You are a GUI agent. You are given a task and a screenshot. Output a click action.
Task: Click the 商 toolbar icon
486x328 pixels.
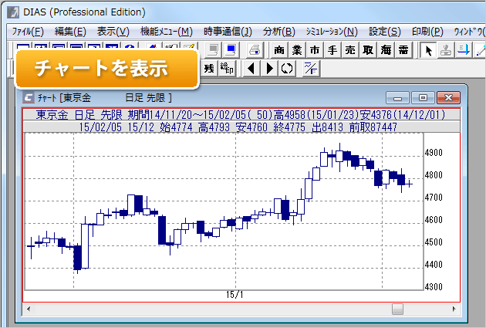[x=278, y=50]
